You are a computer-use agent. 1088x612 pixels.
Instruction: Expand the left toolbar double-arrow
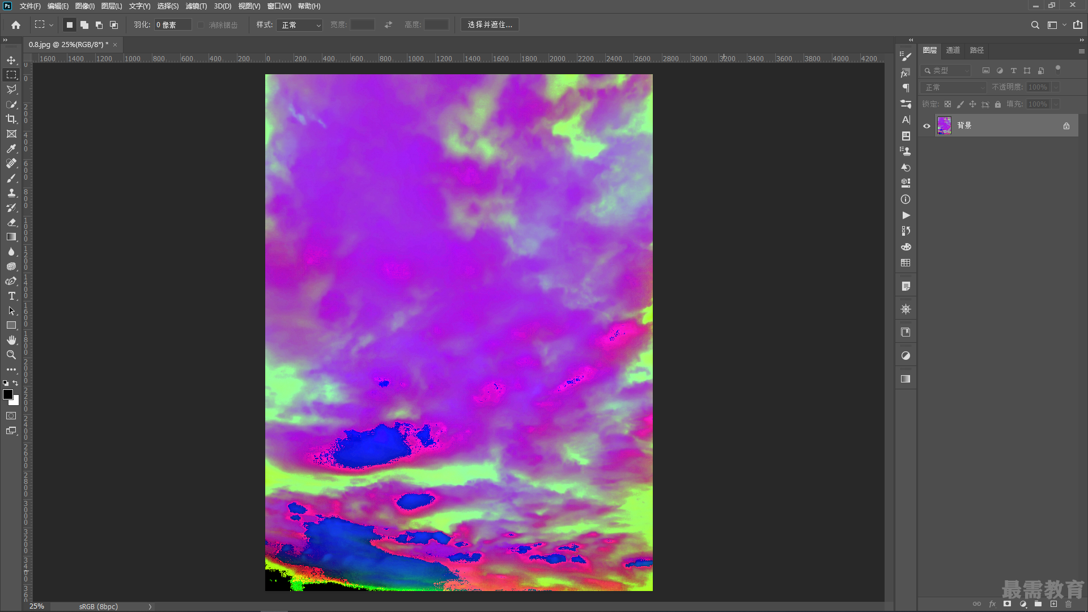coord(5,40)
